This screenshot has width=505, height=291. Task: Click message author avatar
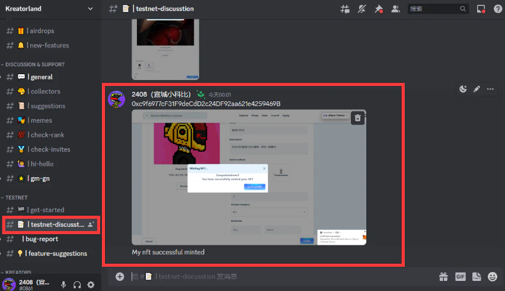pos(116,99)
